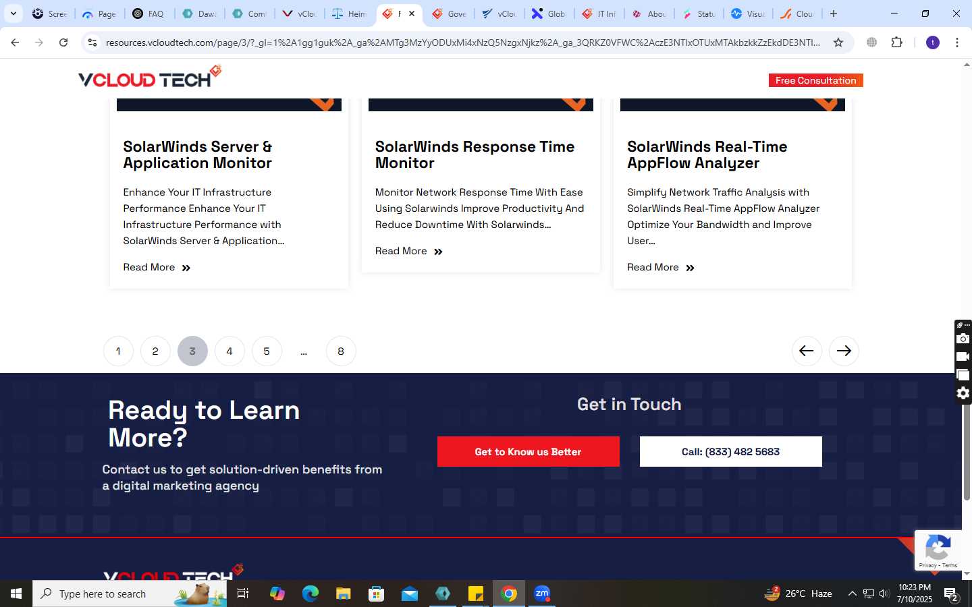Reload the current page
The width and height of the screenshot is (972, 607).
click(x=63, y=42)
